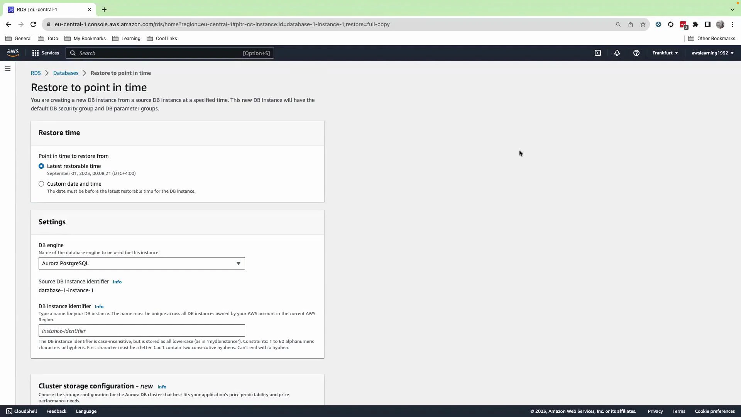Select Custom date and time option

[x=41, y=184]
